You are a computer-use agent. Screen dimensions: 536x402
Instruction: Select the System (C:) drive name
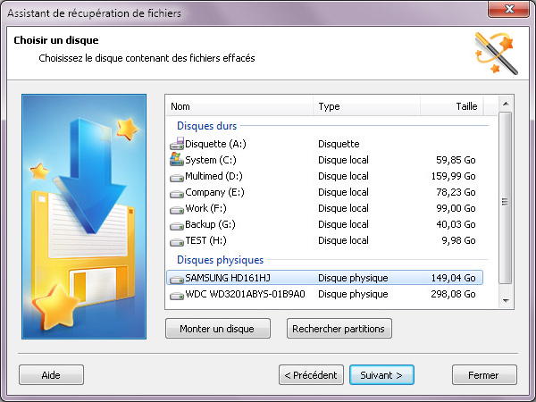(211, 160)
